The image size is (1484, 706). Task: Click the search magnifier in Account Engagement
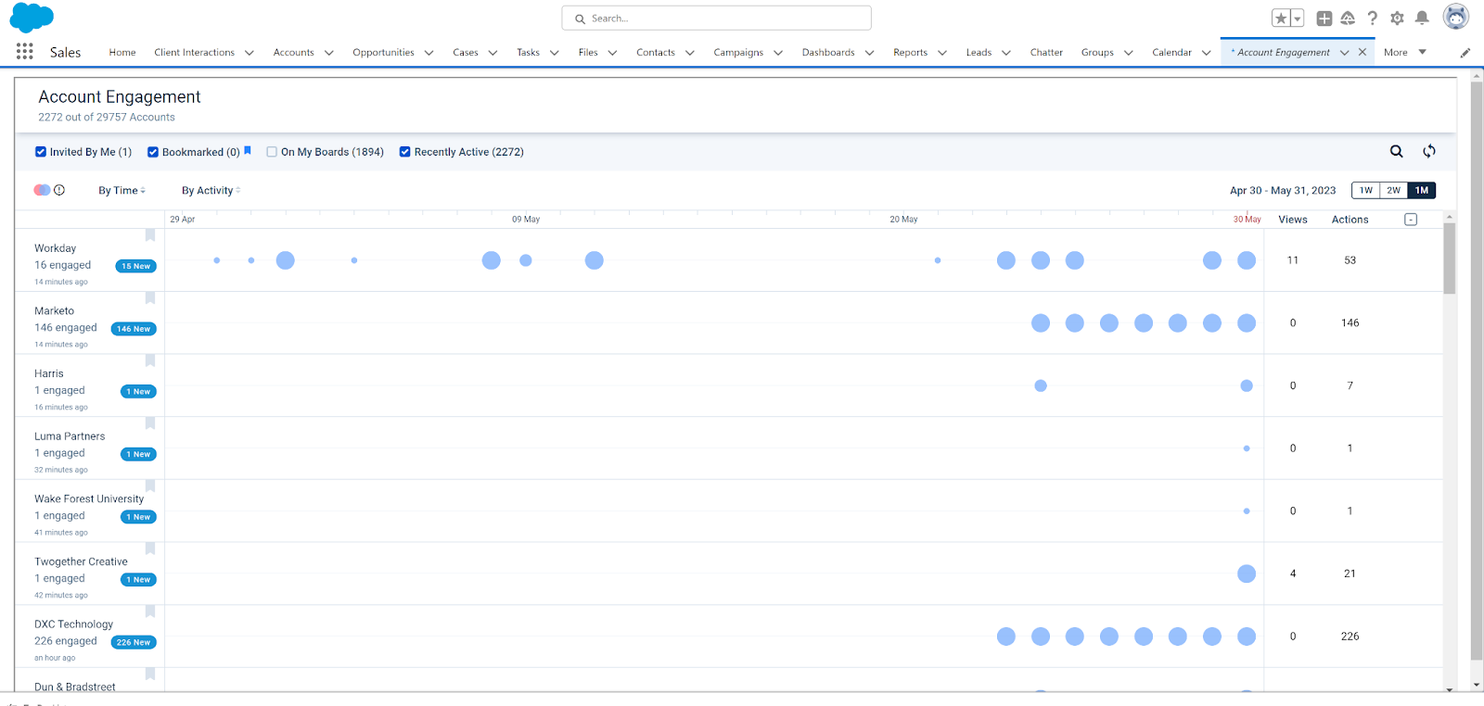point(1396,151)
